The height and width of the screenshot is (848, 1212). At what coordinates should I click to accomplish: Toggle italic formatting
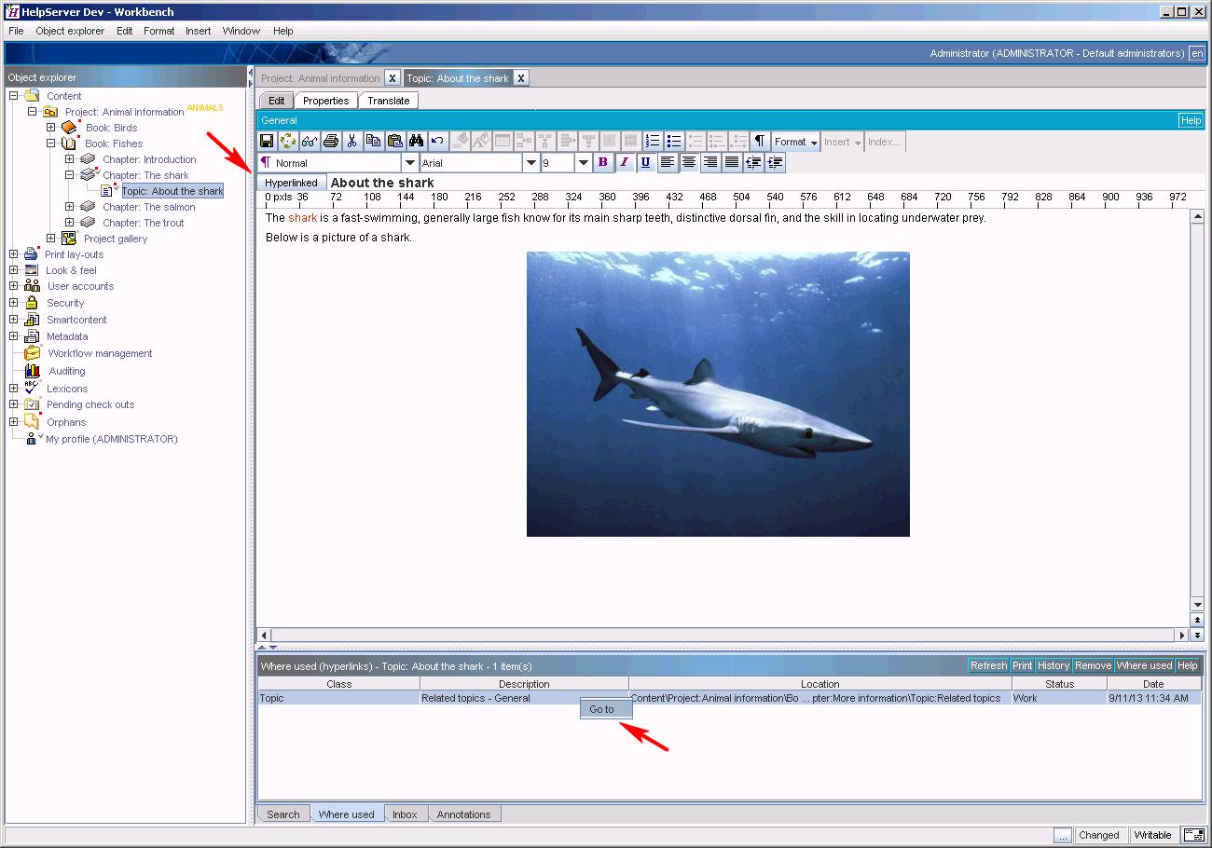coord(625,161)
